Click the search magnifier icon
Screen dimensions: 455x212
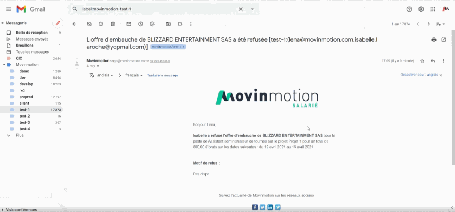(75, 9)
